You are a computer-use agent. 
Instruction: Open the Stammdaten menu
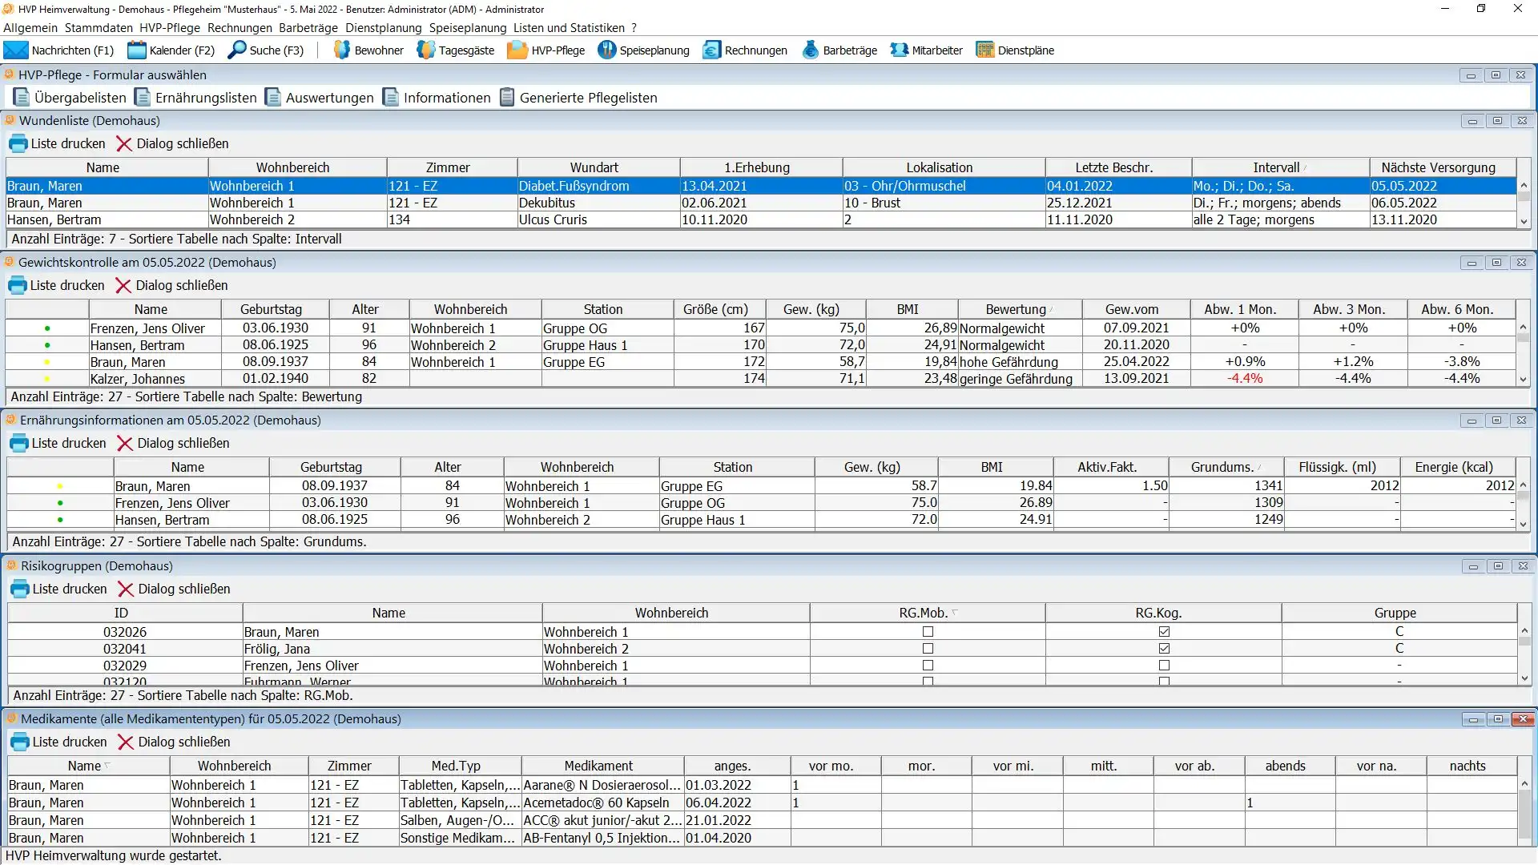(x=99, y=28)
